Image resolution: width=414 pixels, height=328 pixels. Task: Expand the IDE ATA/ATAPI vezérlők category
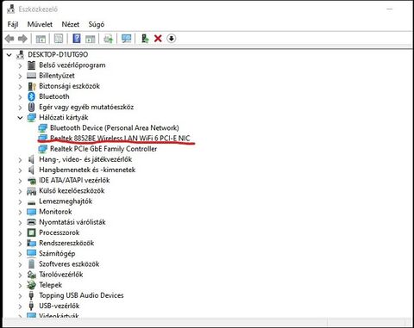point(20,181)
